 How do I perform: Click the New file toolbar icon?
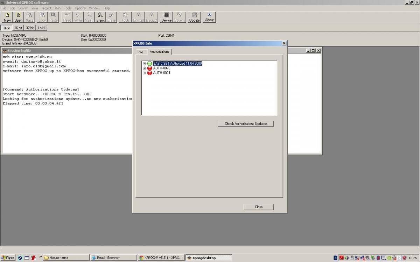tap(7, 17)
